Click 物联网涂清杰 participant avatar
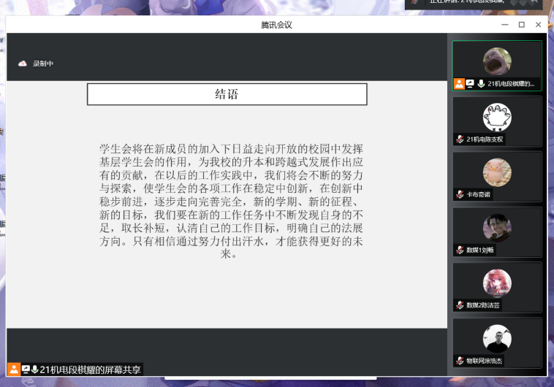Screen dimensions: 554x387 tap(497, 339)
